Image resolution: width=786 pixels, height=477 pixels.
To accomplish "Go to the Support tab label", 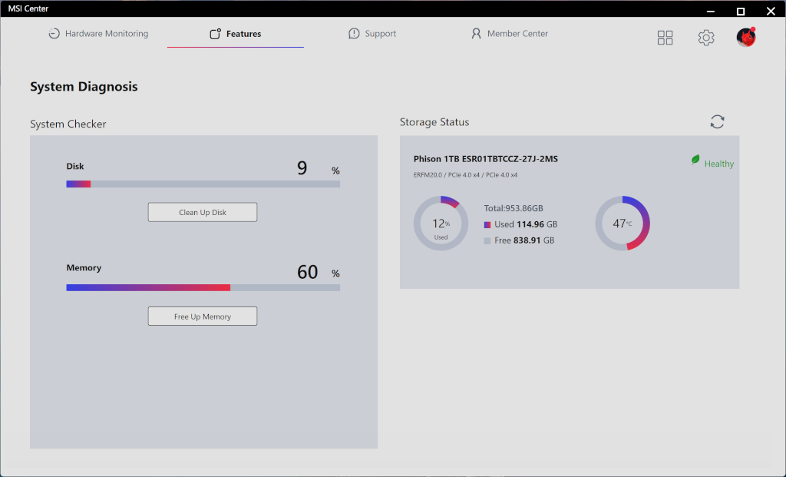I will pos(381,34).
